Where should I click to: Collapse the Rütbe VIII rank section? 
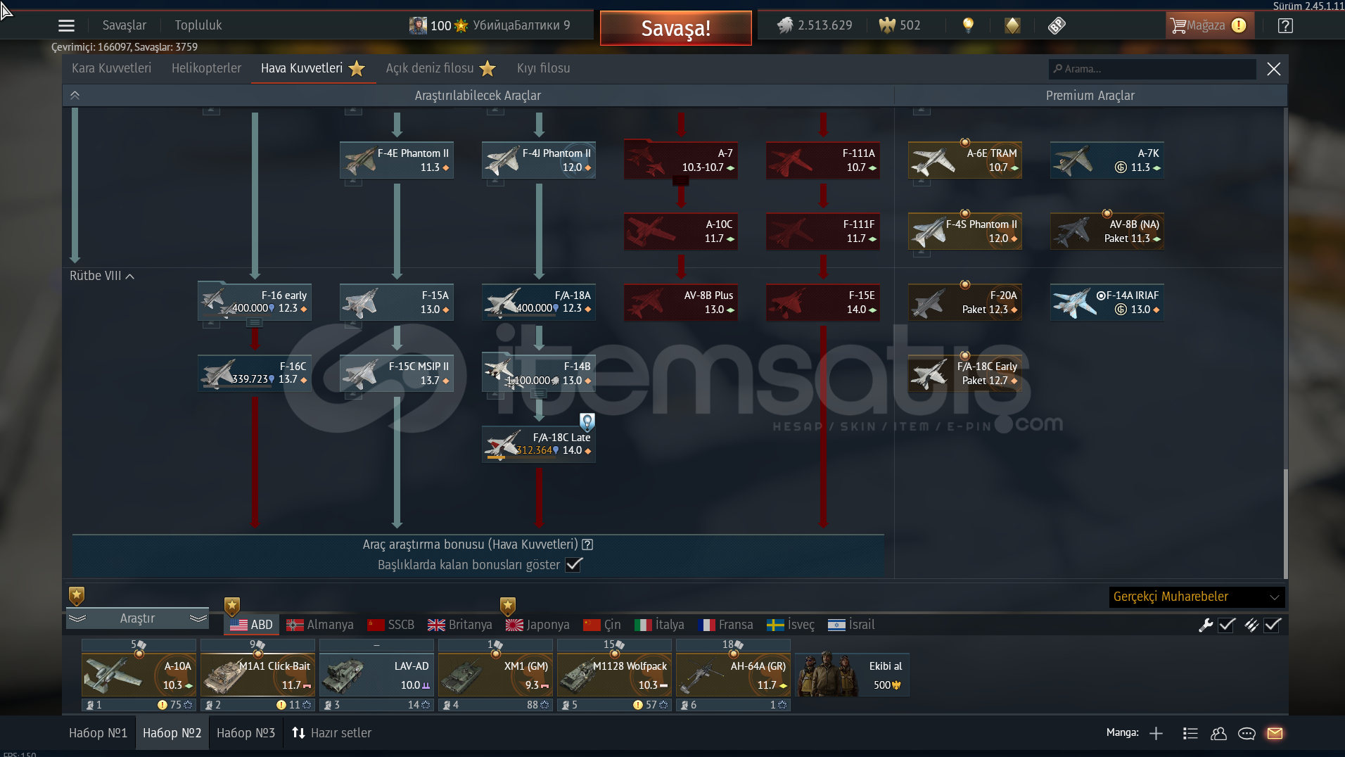pos(102,276)
